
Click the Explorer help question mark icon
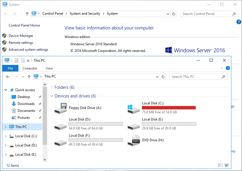coord(228,68)
